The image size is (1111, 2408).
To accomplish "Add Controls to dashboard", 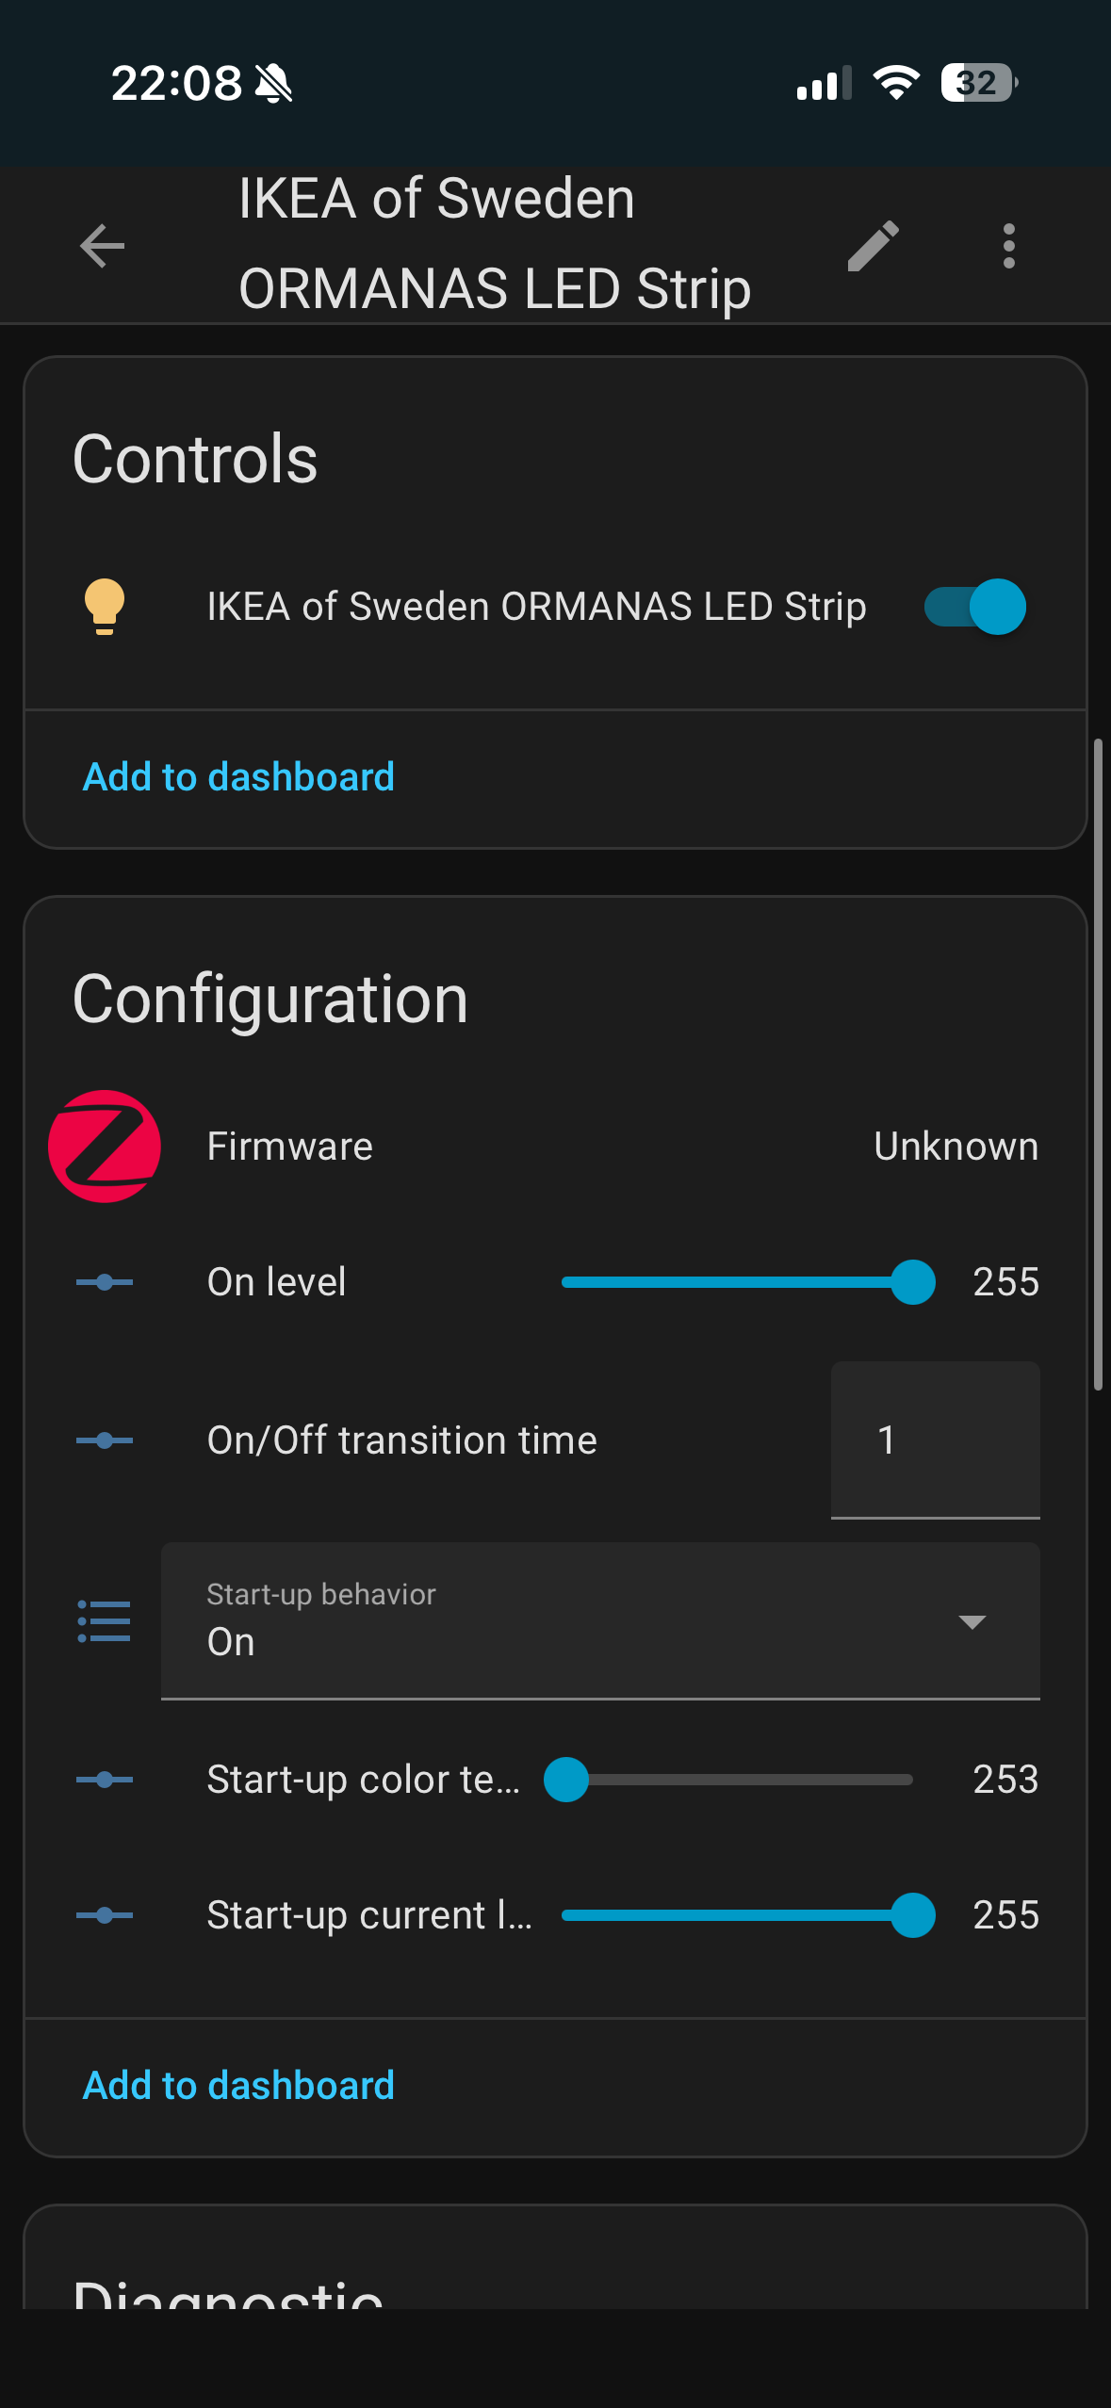I will 238,777.
